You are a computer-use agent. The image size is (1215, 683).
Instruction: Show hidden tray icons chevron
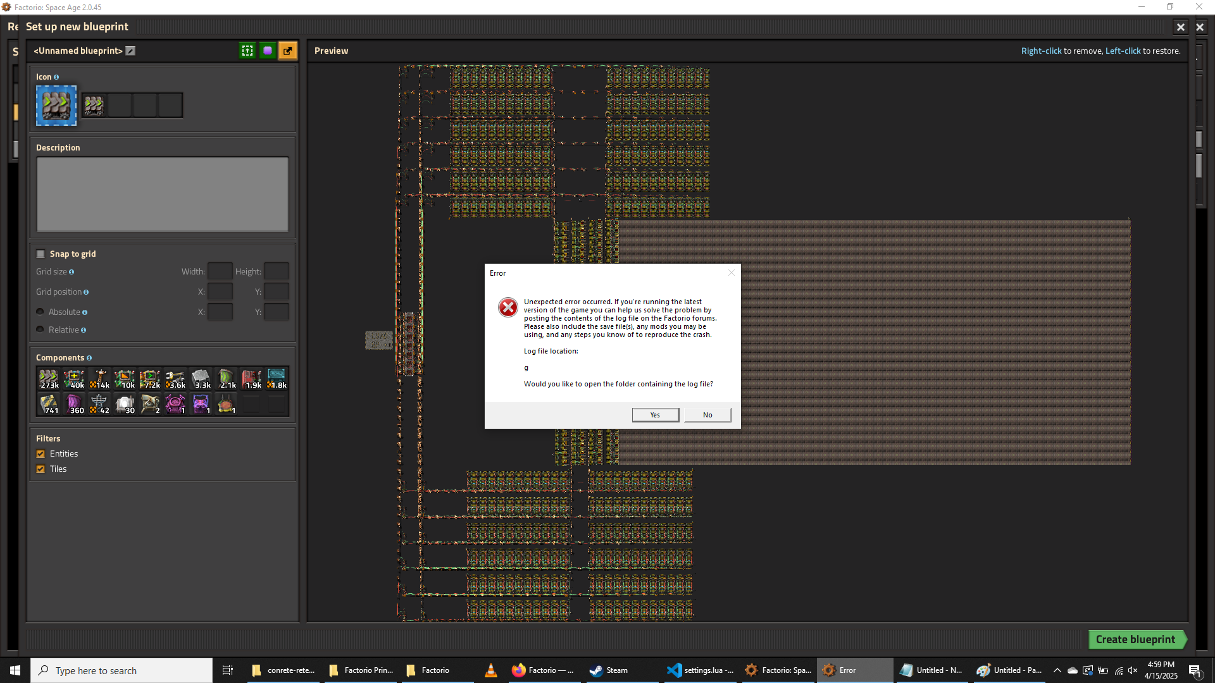tap(1057, 670)
